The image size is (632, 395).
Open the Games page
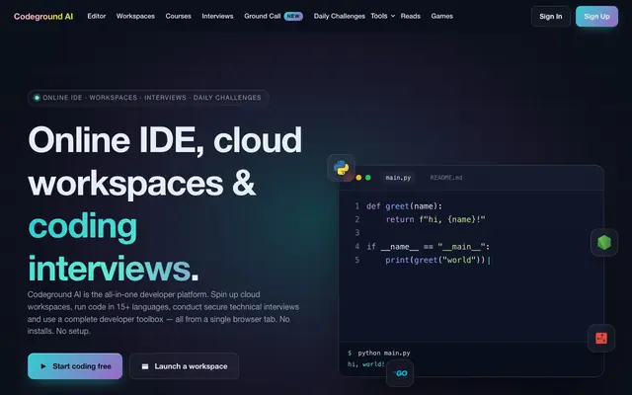tap(441, 16)
